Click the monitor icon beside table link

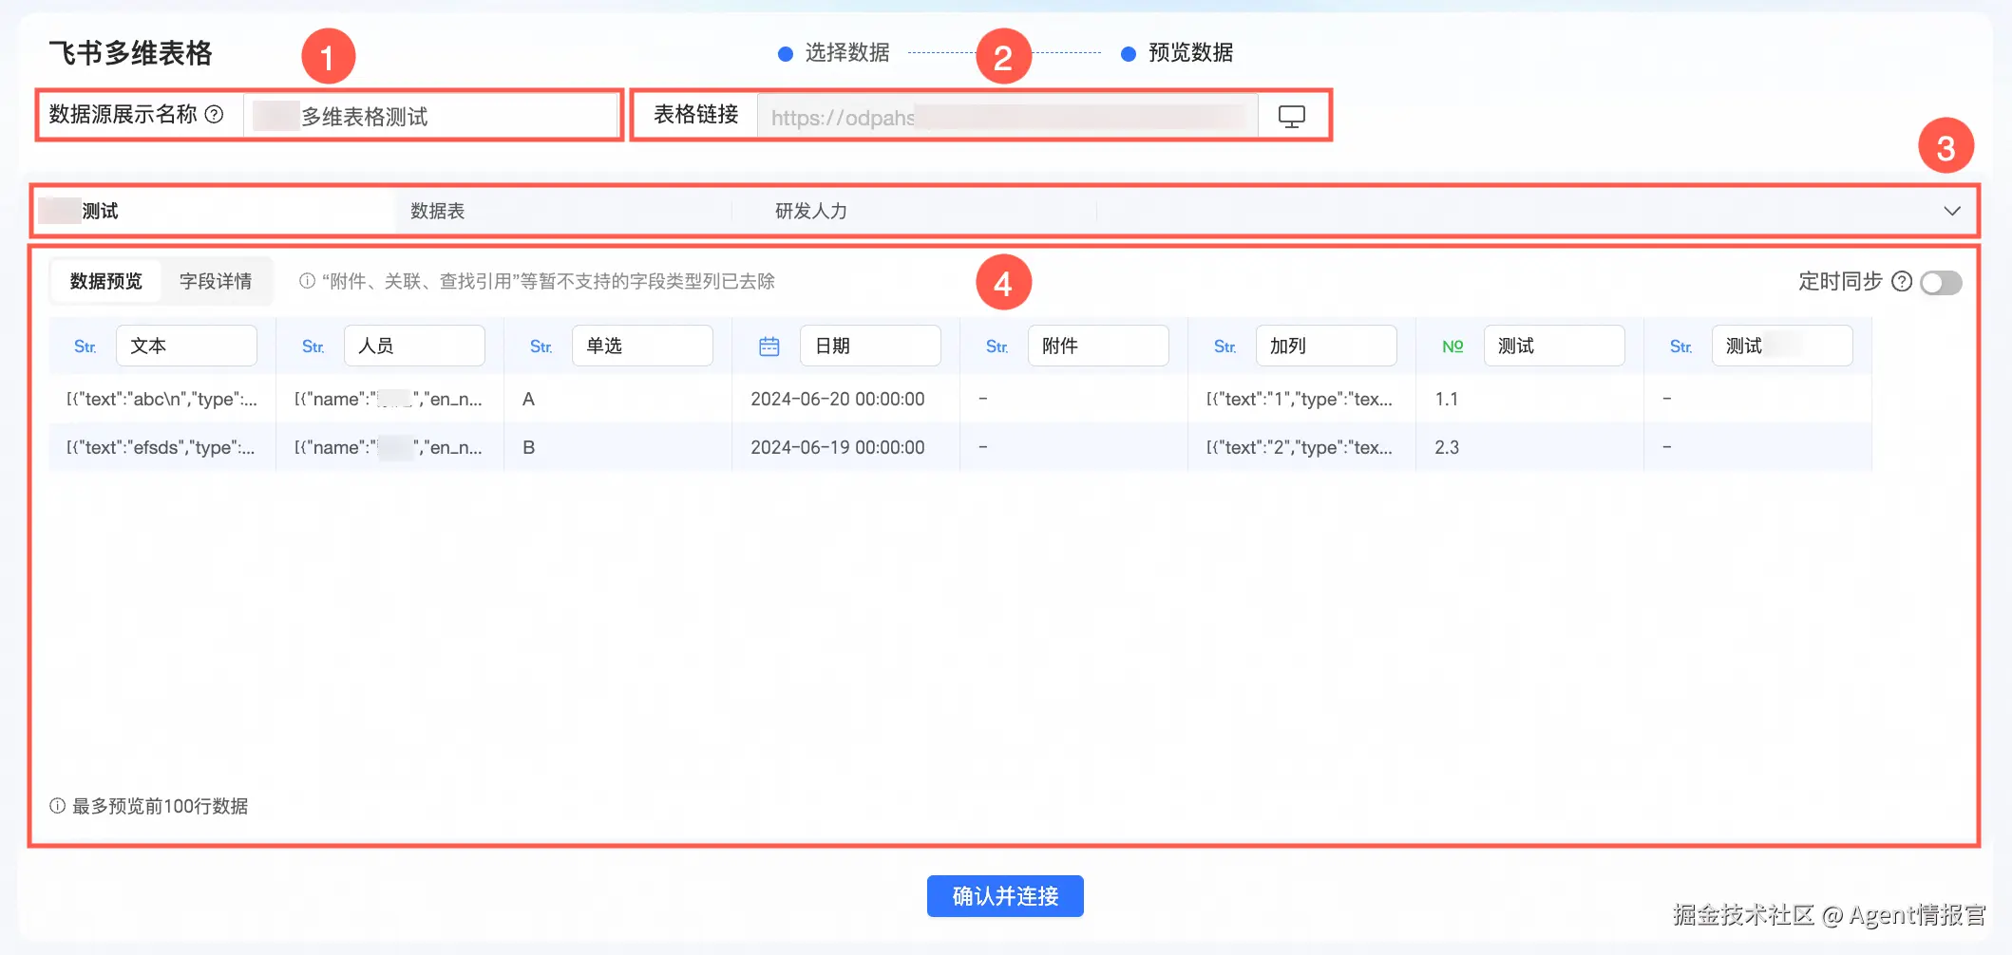pos(1291,117)
